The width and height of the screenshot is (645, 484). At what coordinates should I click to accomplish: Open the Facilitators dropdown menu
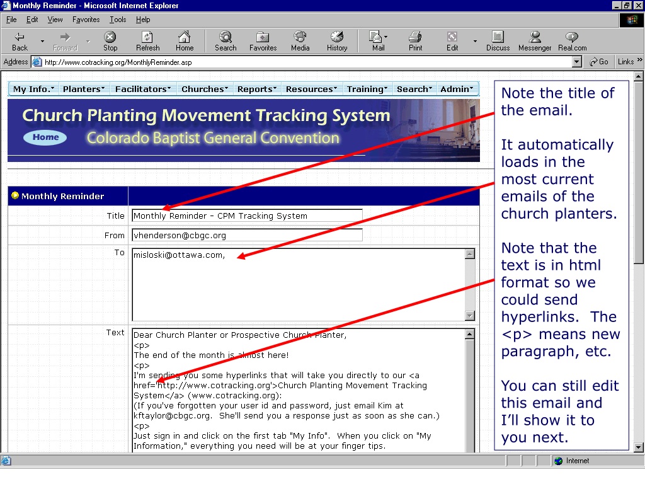(x=143, y=89)
